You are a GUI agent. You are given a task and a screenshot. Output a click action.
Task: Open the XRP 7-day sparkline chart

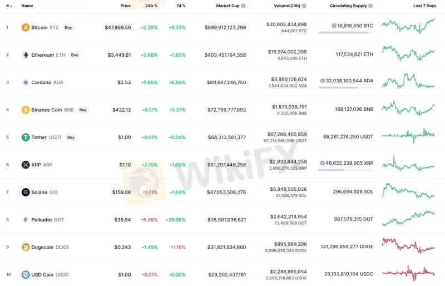point(408,165)
